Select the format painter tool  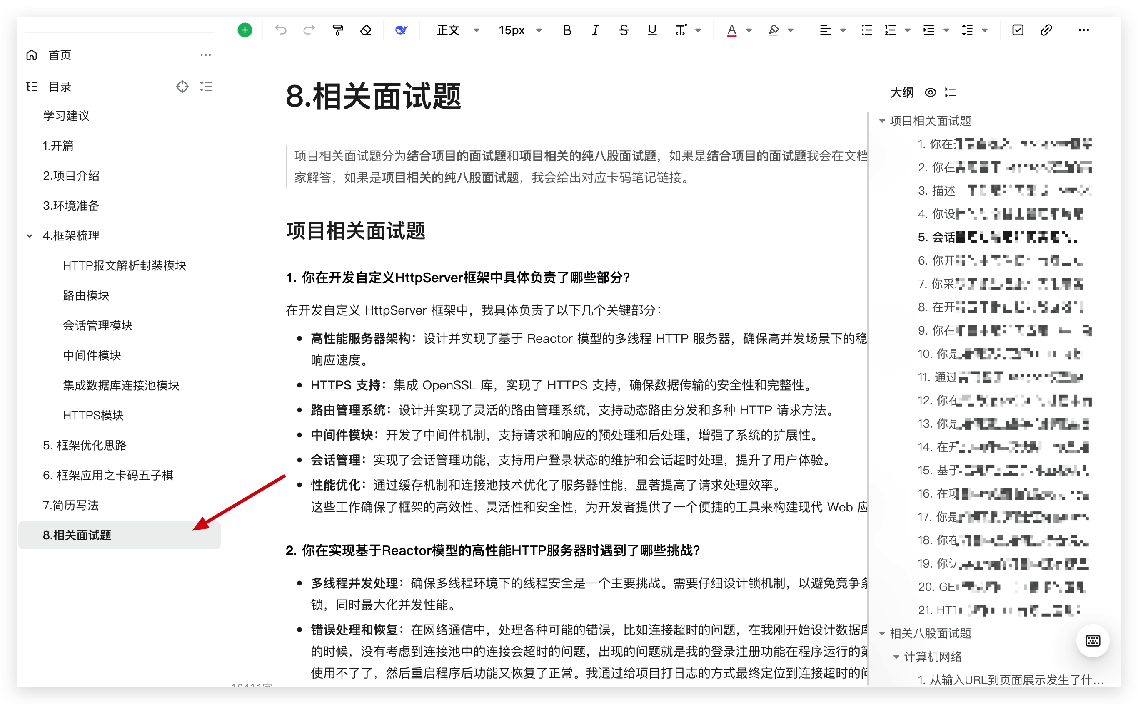(338, 30)
